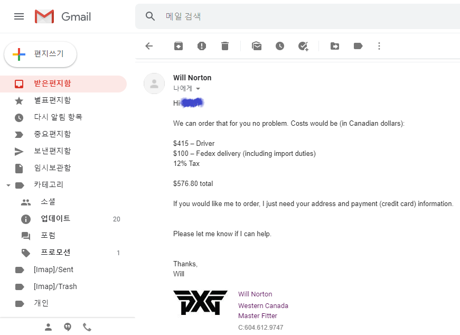Click the 편지쓰기 compose button
460x335 pixels.
pos(41,54)
